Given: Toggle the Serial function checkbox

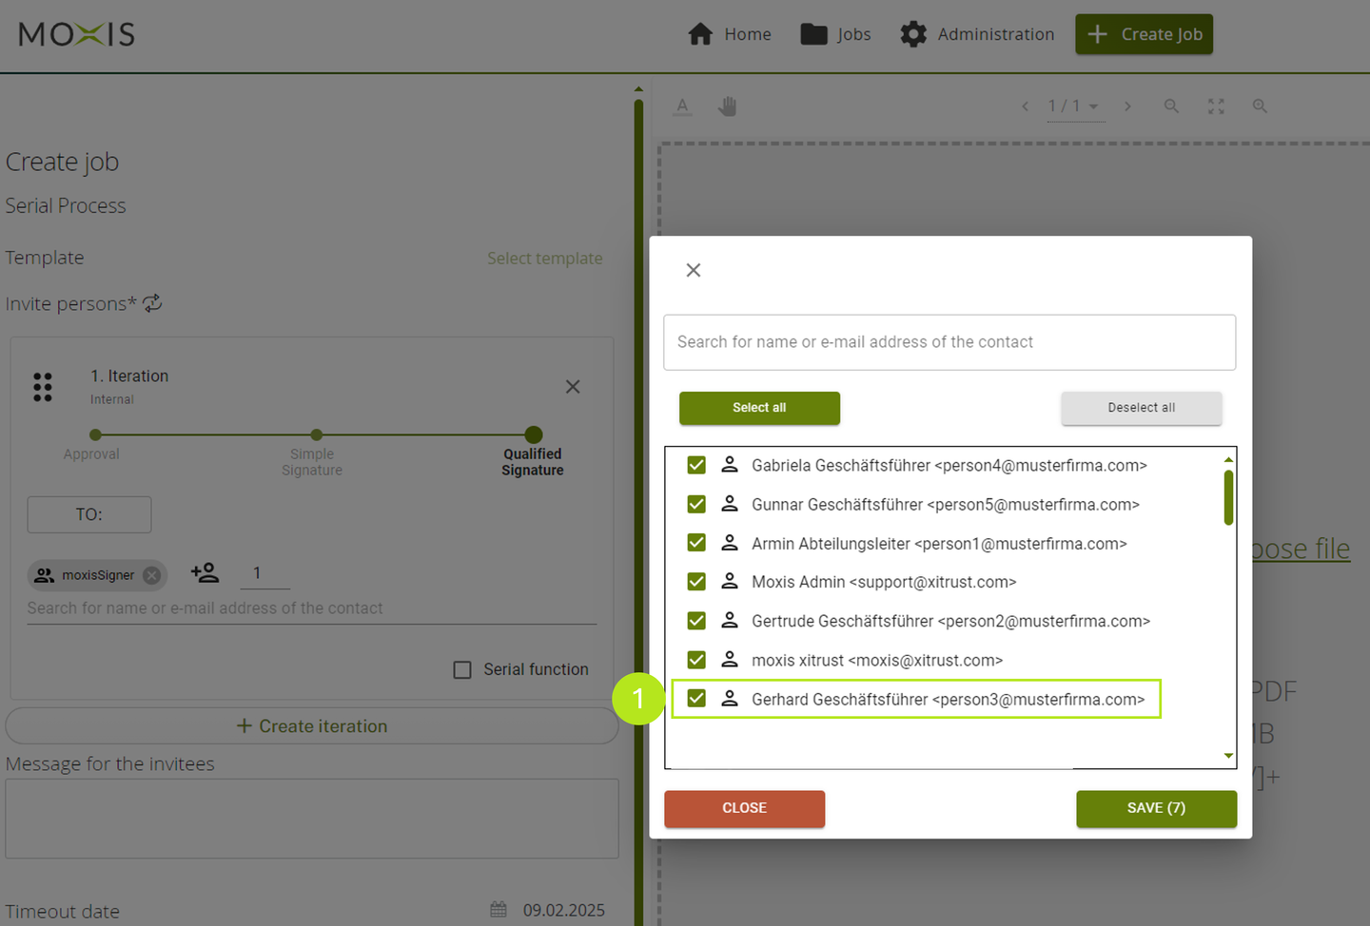Looking at the screenshot, I should coord(462,670).
